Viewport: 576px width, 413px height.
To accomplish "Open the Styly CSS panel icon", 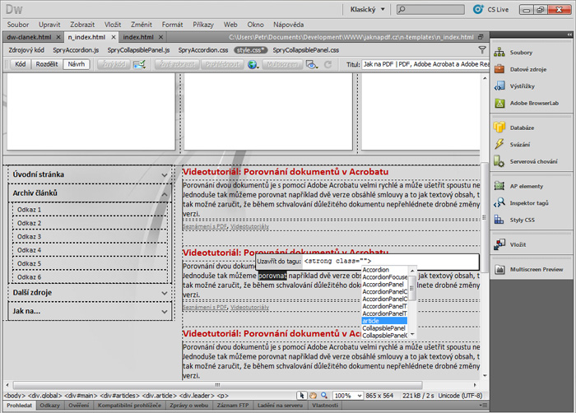I will click(499, 220).
